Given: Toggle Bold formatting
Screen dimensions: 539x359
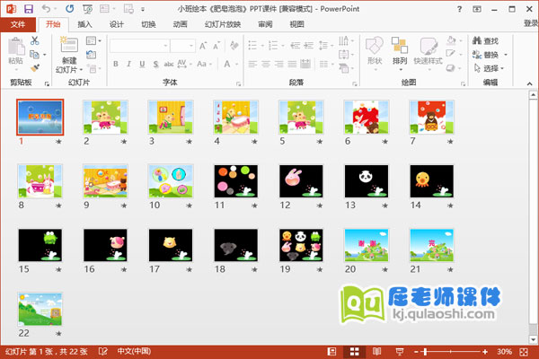Looking at the screenshot, I should click(116, 64).
